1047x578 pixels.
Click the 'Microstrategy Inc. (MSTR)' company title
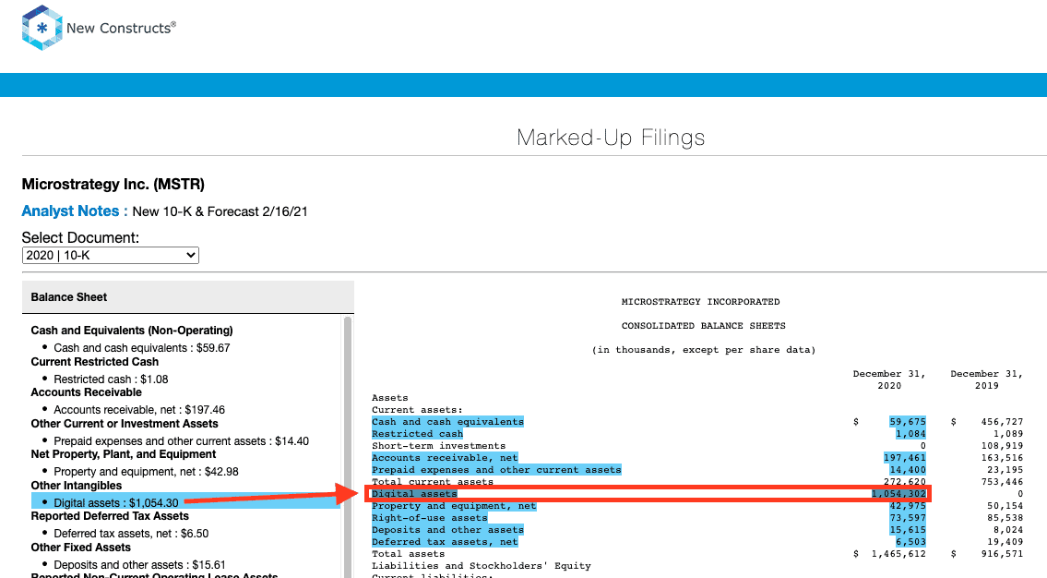tap(113, 185)
